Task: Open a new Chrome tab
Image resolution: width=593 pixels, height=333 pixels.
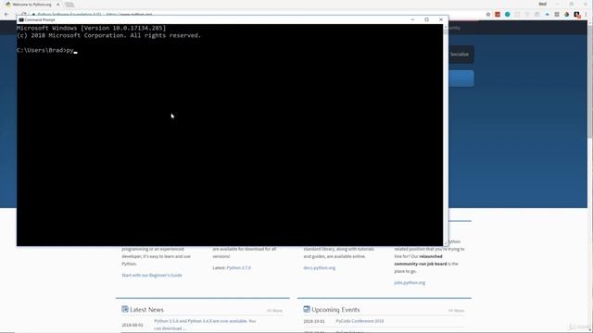Action: (69, 5)
